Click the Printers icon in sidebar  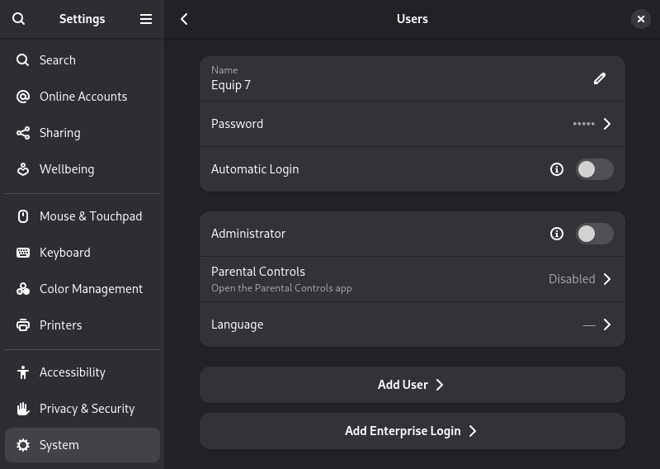(23, 325)
